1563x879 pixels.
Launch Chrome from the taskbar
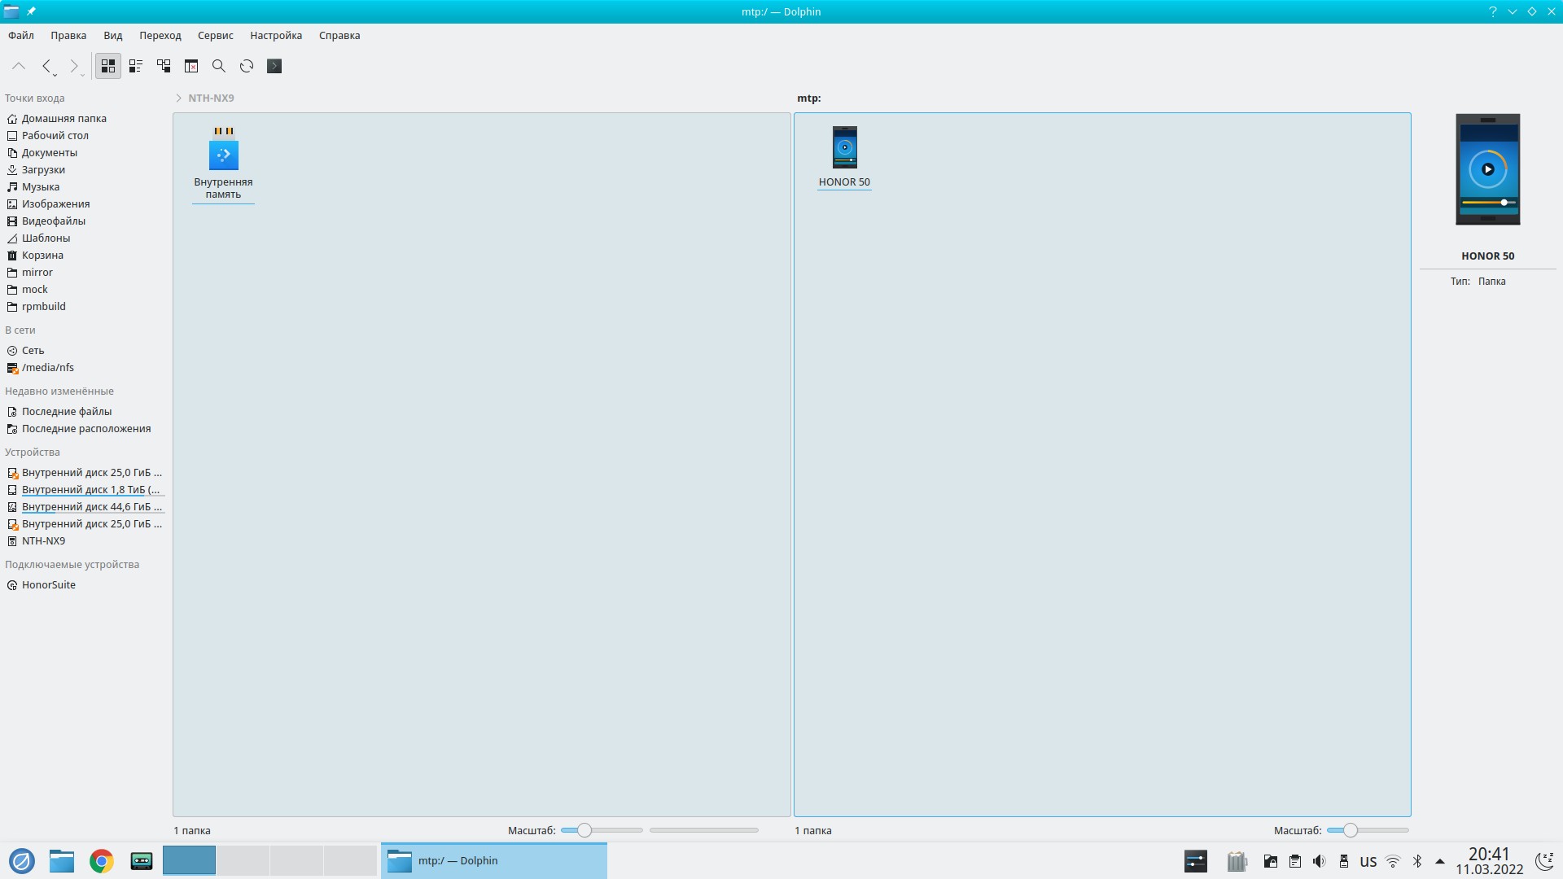(x=102, y=860)
